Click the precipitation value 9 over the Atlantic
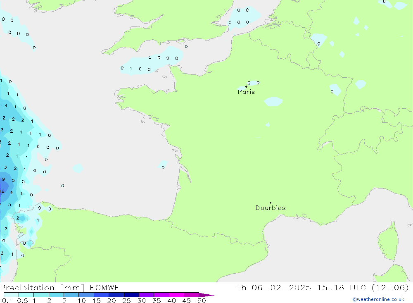Image resolution: width=413 pixels, height=303 pixels. (3, 179)
